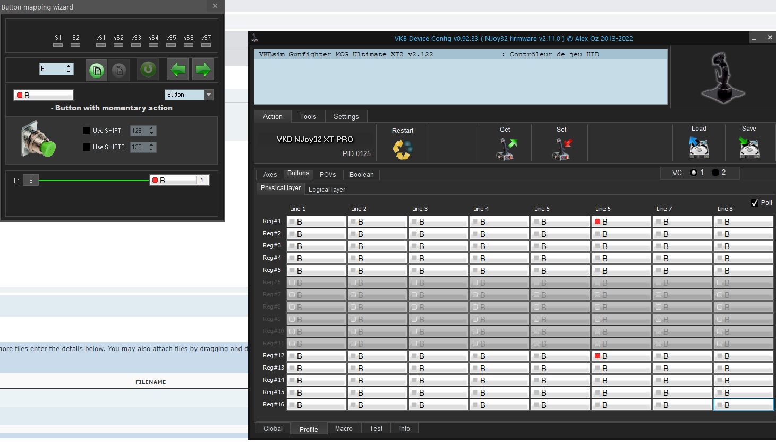Image resolution: width=776 pixels, height=444 pixels.
Task: Click the Reg#13 Line 7 button cell
Action: 683,368
